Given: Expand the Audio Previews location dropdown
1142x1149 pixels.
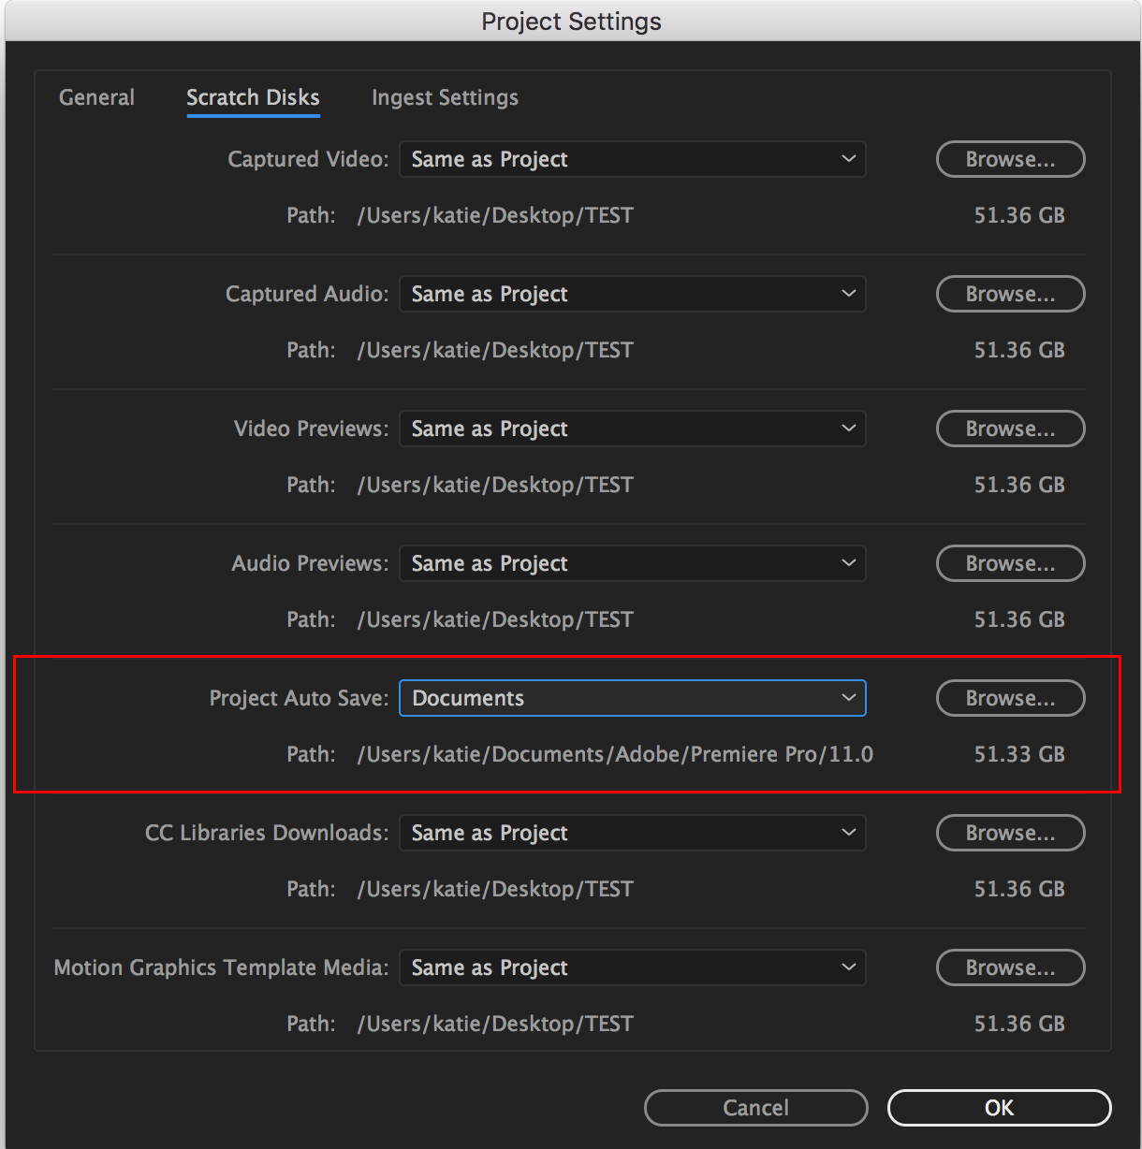Looking at the screenshot, I should 632,563.
